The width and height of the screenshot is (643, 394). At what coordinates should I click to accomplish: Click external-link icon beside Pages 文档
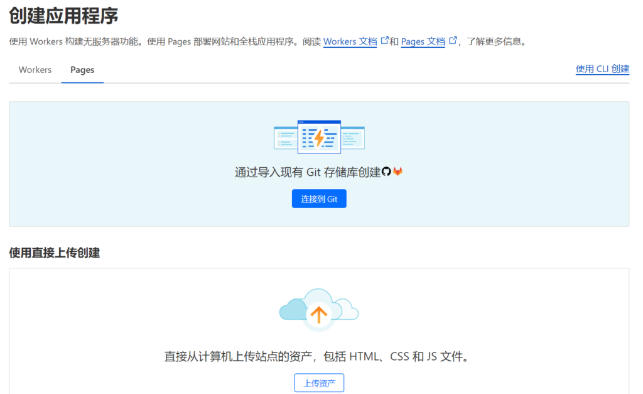tap(453, 41)
